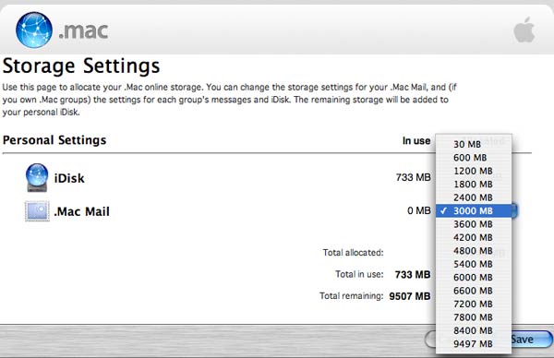Viewport: 554px width, 358px height.
Task: Click the 9507 MB remaining value
Action: pyautogui.click(x=410, y=296)
